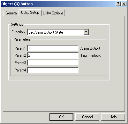This screenshot has height=124, width=128.
Task: Select the empty Param3 field
Action: (x=53, y=63)
